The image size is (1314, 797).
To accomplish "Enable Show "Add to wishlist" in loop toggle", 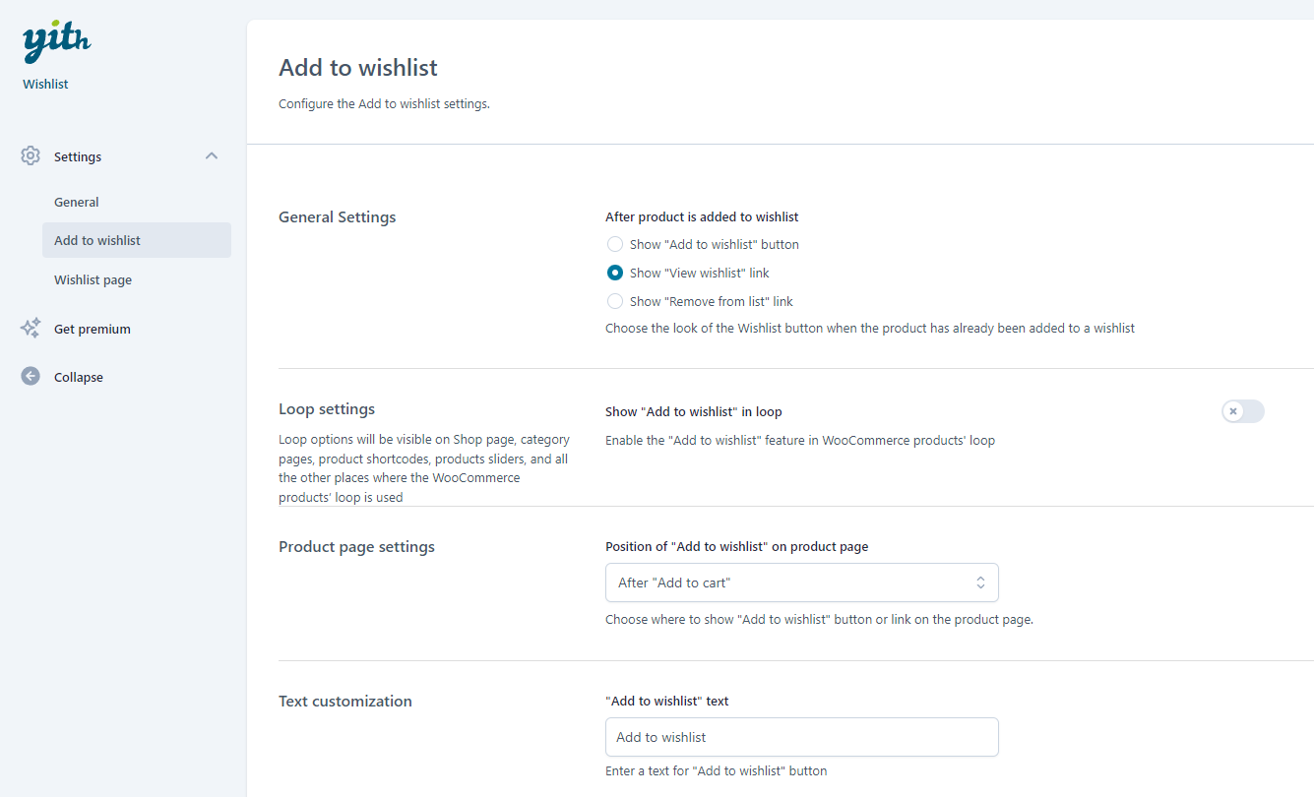I will pyautogui.click(x=1242, y=411).
